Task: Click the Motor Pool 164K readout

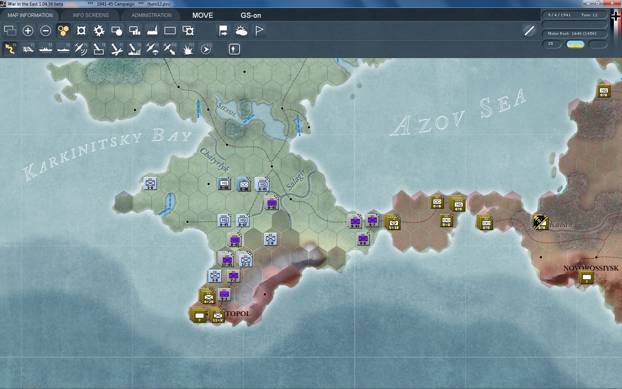Action: [575, 34]
